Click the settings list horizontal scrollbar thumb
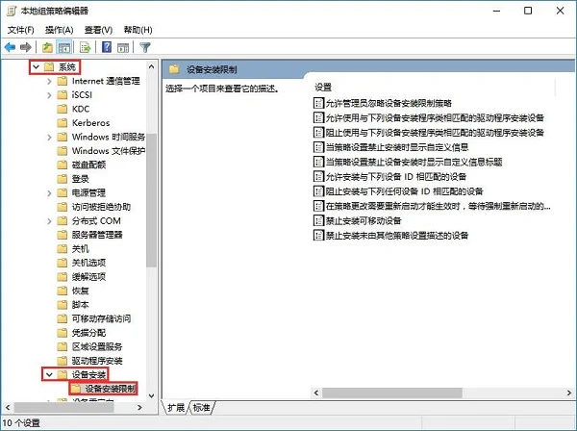The height and width of the screenshot is (431, 577). (x=392, y=393)
